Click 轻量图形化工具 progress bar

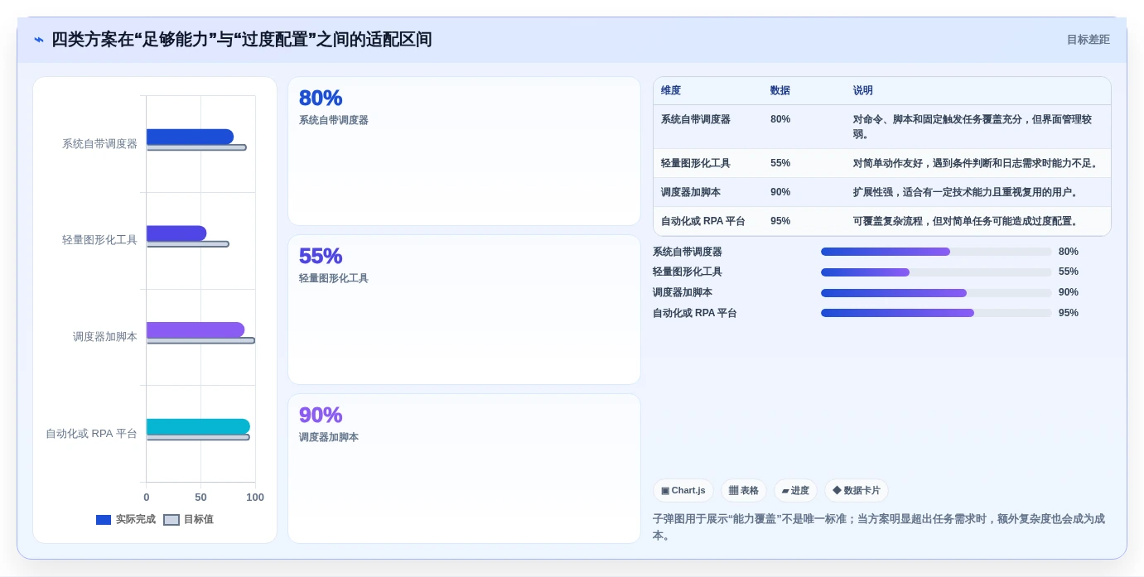click(x=936, y=272)
